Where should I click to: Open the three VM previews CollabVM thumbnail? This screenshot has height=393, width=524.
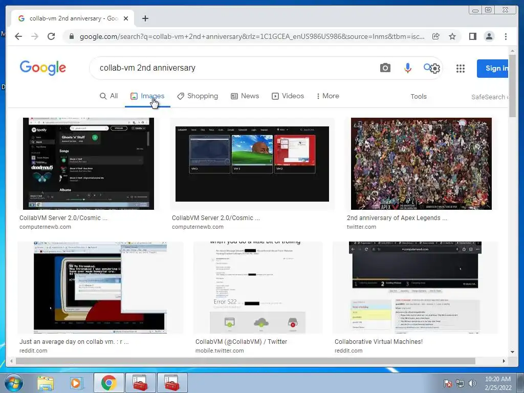click(252, 164)
